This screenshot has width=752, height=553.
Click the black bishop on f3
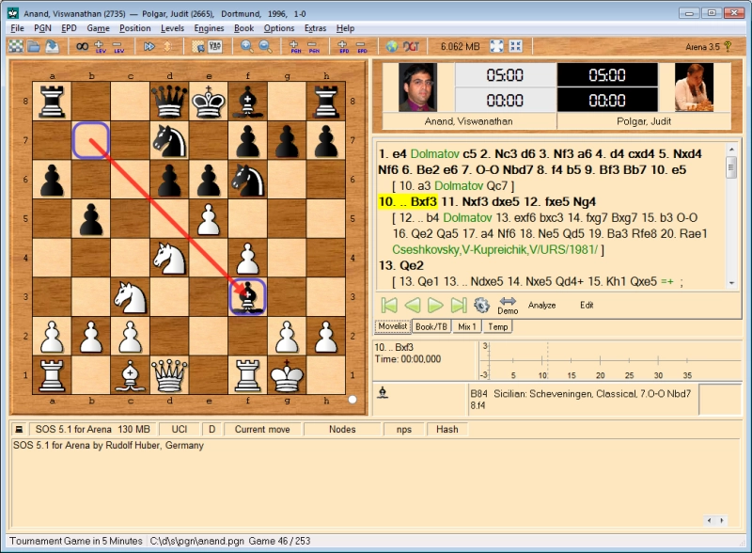tap(247, 296)
